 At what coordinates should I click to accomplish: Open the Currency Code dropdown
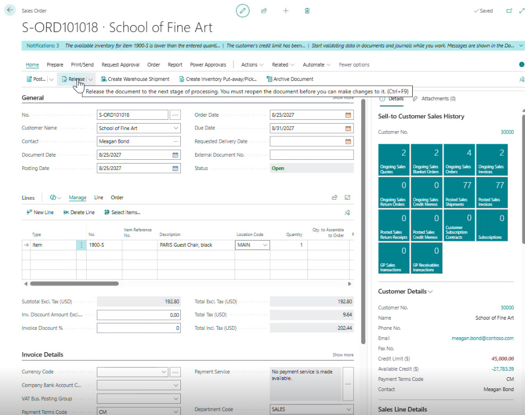163,372
